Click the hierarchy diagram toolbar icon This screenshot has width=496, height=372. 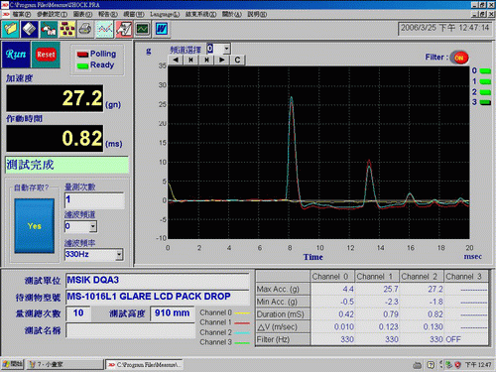point(67,29)
